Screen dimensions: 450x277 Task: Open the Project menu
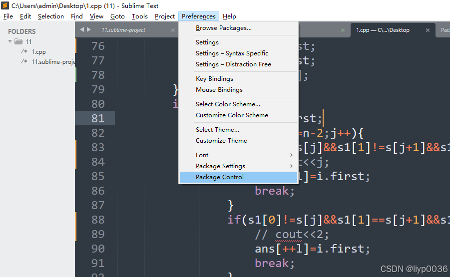coord(164,16)
